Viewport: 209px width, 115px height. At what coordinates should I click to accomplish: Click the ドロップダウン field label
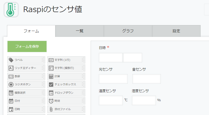click(64, 93)
